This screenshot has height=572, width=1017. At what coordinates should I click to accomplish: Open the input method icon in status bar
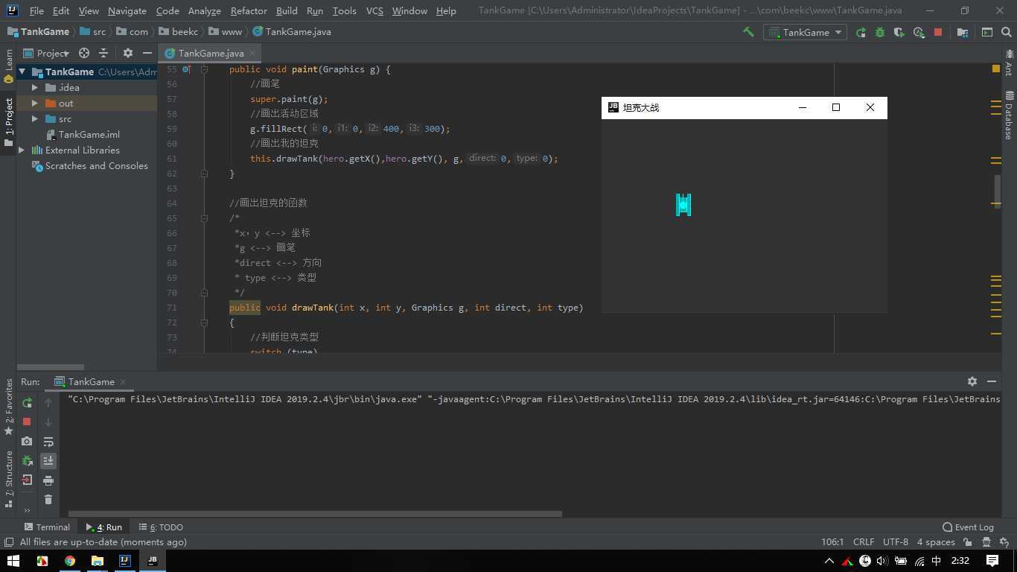point(937,561)
